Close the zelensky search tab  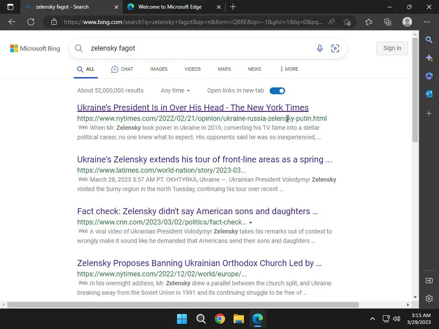[117, 7]
